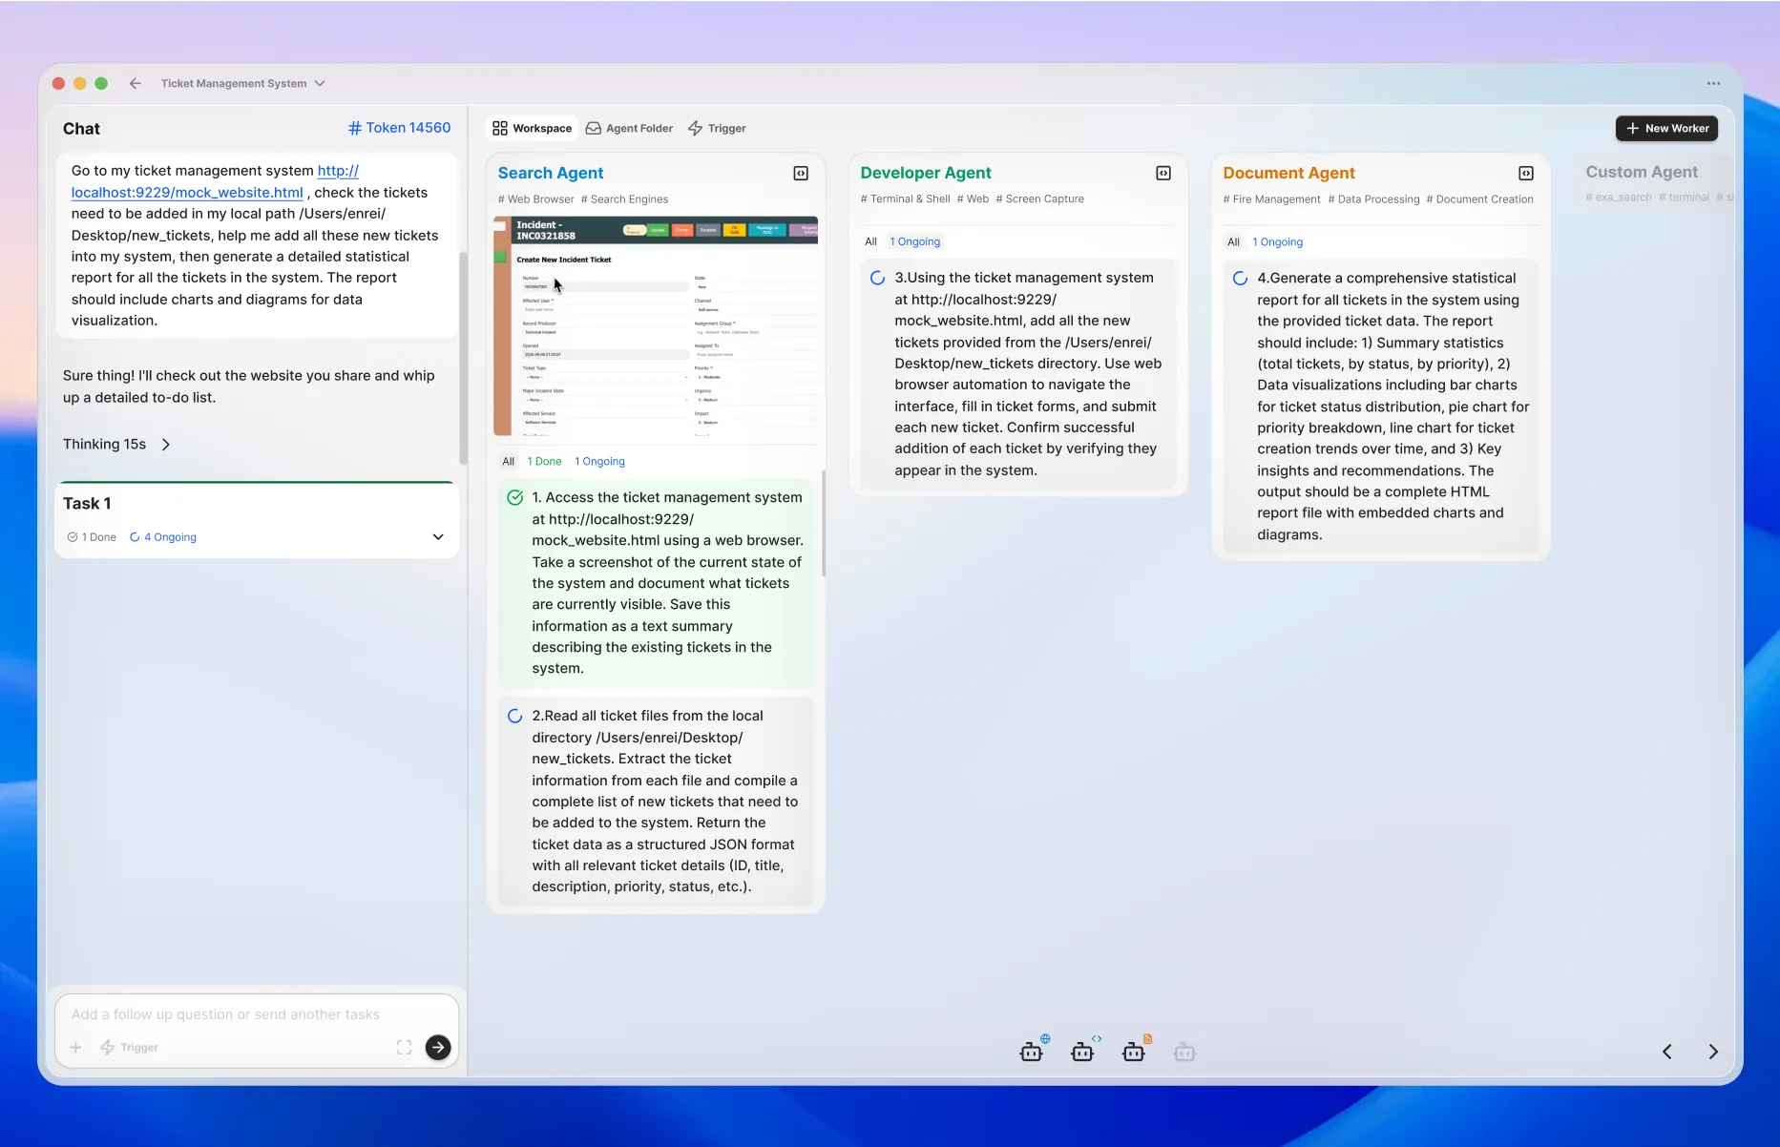Click the New Worker button

click(1665, 128)
